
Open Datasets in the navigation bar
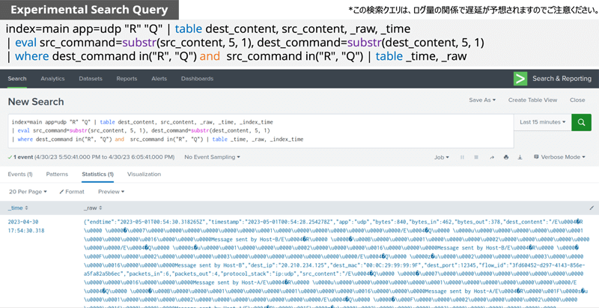(x=91, y=79)
